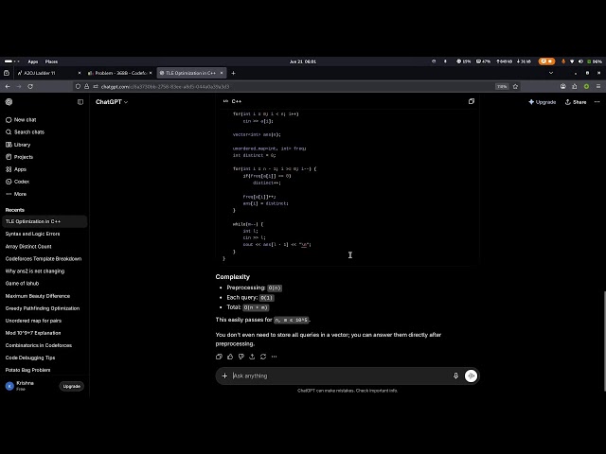Open the browser hamburger menu
The height and width of the screenshot is (454, 606).
pyautogui.click(x=598, y=86)
